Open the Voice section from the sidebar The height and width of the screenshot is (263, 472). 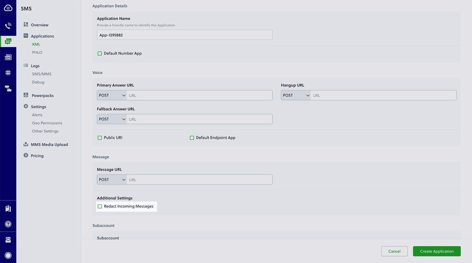[x=8, y=25]
